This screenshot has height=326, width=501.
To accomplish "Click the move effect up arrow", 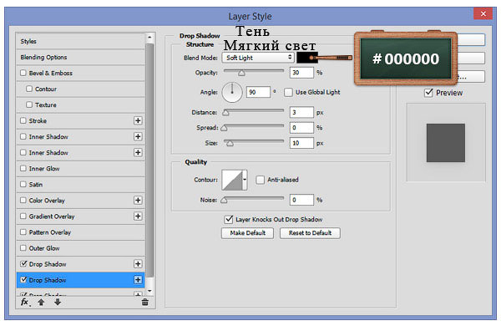I will [41, 302].
